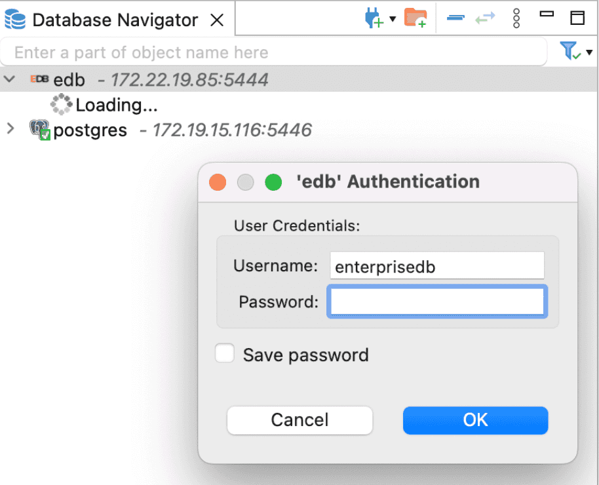The image size is (599, 485).
Task: Collapse the edb connection tree node
Action: coord(10,79)
